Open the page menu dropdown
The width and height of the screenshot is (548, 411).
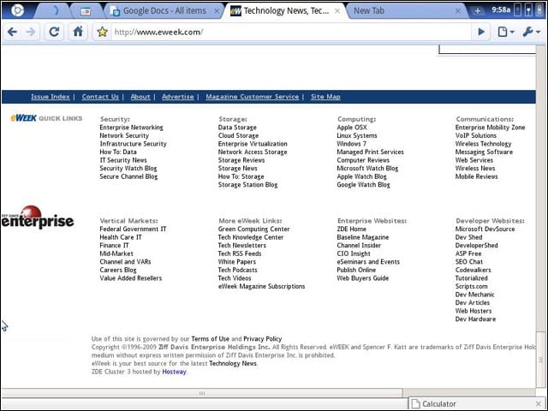pyautogui.click(x=505, y=33)
